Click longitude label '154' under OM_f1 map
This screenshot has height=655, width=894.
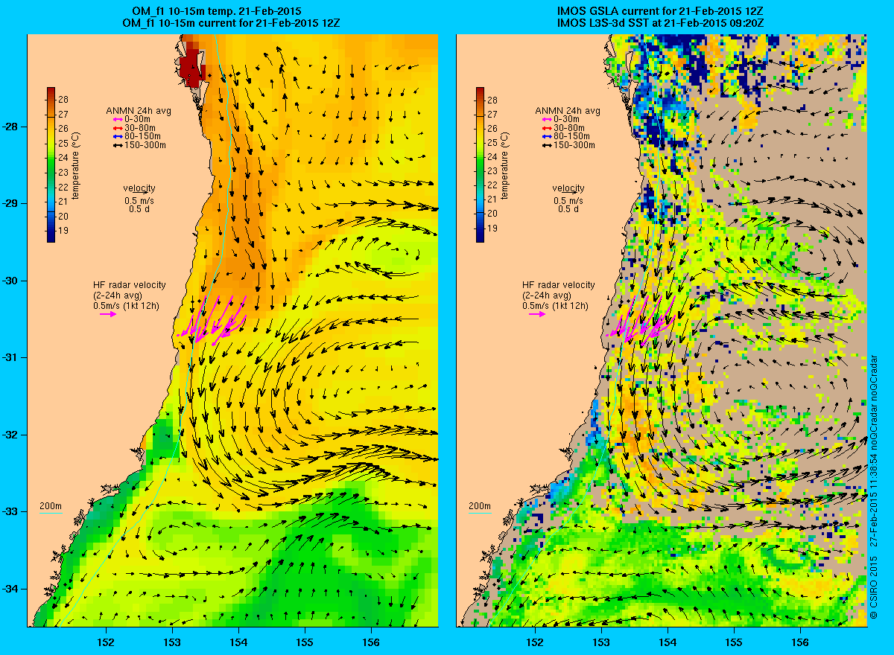(x=238, y=642)
